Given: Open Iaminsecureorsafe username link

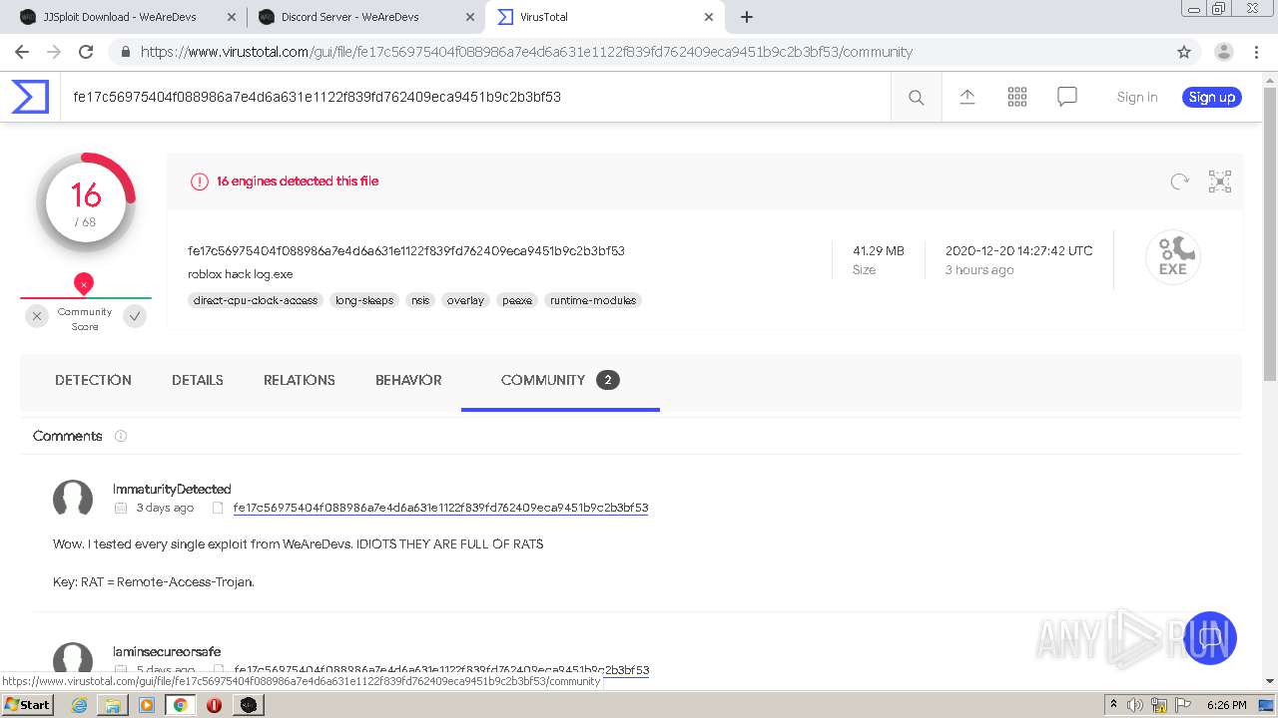Looking at the screenshot, I should (x=167, y=652).
